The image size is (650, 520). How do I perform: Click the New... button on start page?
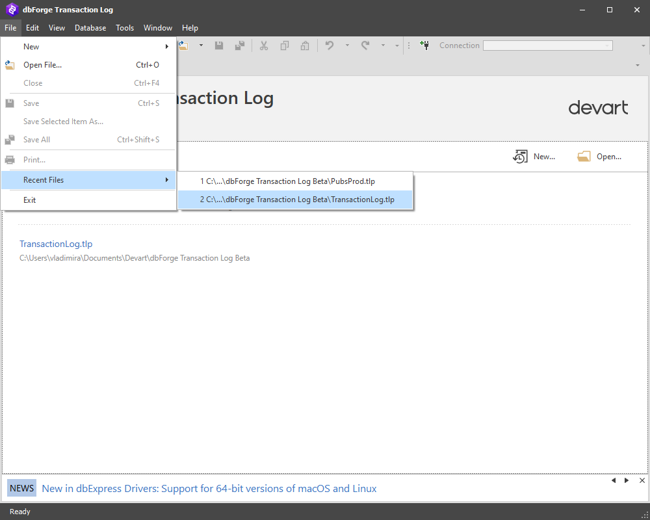(x=534, y=157)
